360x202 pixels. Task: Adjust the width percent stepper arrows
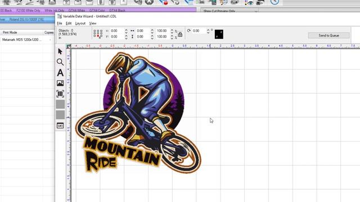pyautogui.click(x=172, y=31)
